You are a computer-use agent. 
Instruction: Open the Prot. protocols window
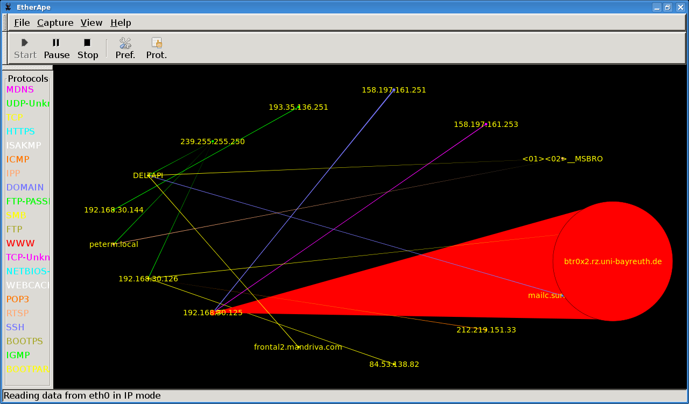[x=157, y=42]
